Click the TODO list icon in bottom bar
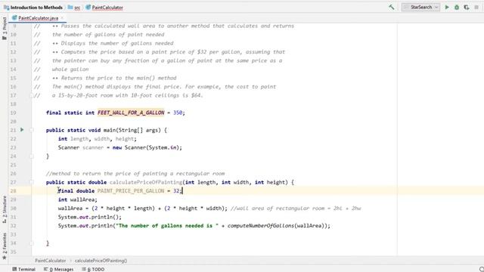This screenshot has height=272, width=484. pyautogui.click(x=84, y=269)
